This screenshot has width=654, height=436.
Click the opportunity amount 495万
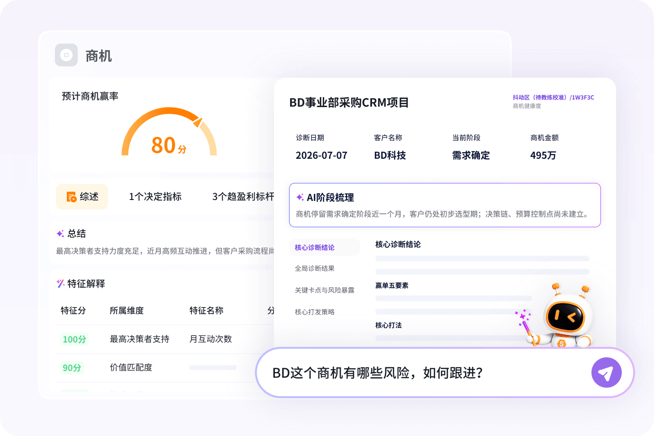point(543,155)
